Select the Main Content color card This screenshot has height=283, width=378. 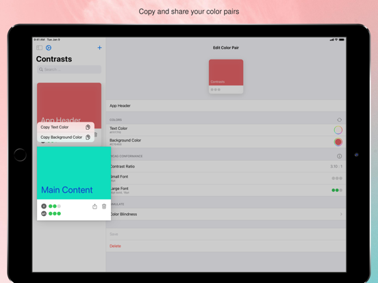click(x=74, y=183)
